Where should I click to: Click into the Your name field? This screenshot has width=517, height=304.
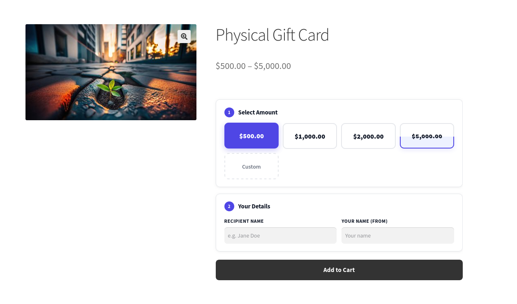[397, 235]
